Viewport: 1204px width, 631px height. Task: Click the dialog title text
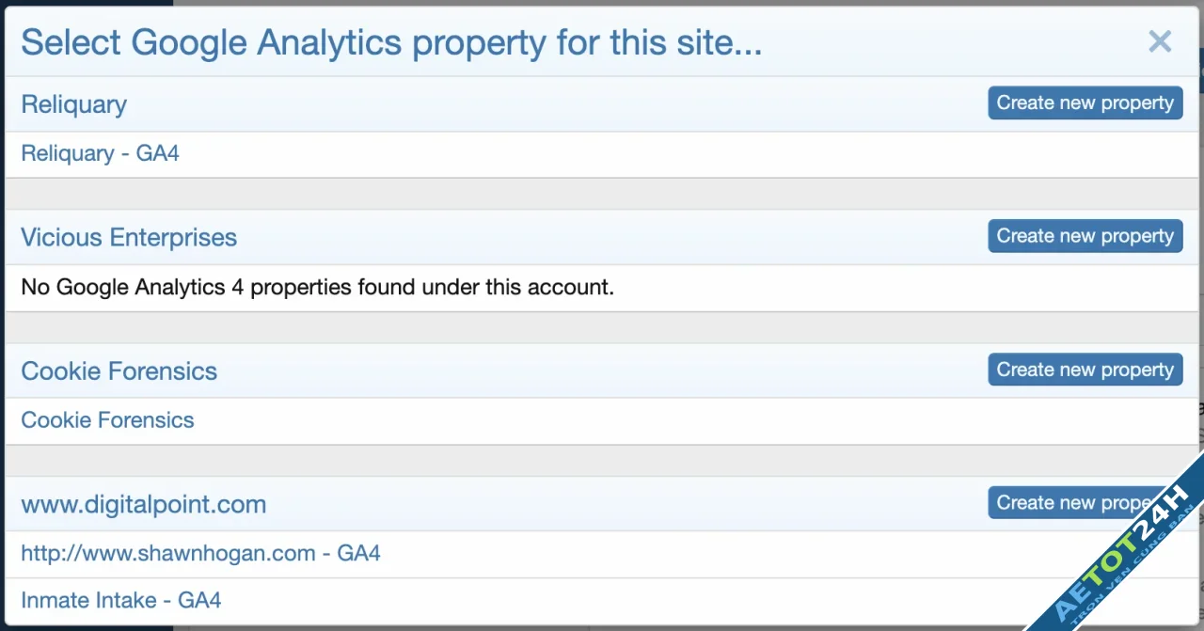pos(391,42)
